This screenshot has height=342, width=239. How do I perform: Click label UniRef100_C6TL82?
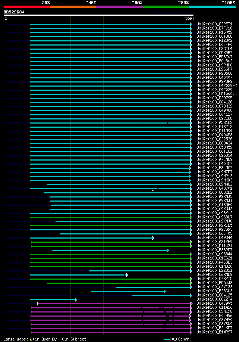click(x=214, y=151)
